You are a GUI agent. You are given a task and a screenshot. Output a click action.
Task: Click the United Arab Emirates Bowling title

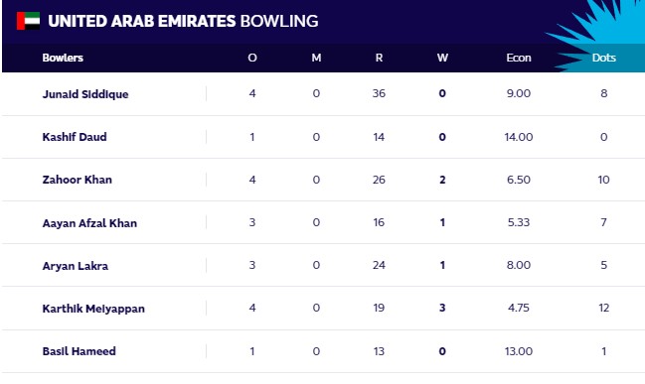click(x=183, y=21)
